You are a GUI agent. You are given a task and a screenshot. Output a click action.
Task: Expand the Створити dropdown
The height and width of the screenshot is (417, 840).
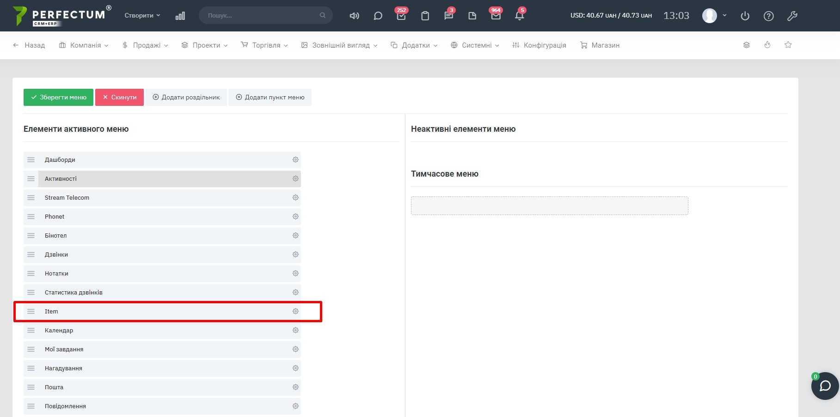pyautogui.click(x=142, y=15)
